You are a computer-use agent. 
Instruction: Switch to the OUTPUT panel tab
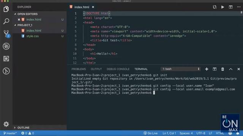(x=96, y=69)
